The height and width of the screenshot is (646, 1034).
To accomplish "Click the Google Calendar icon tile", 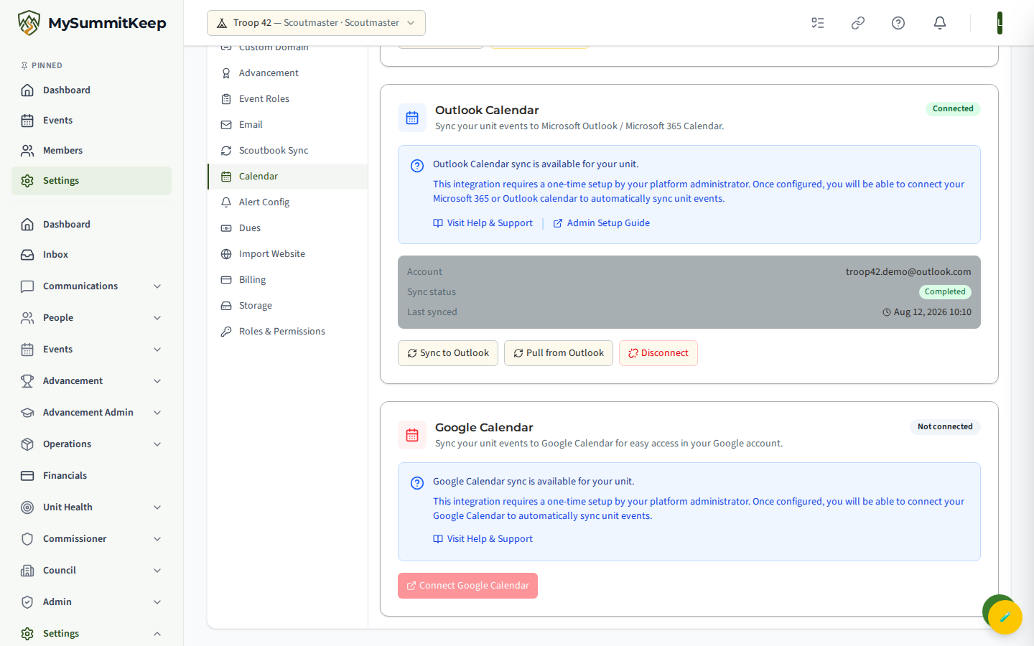I will coord(412,435).
